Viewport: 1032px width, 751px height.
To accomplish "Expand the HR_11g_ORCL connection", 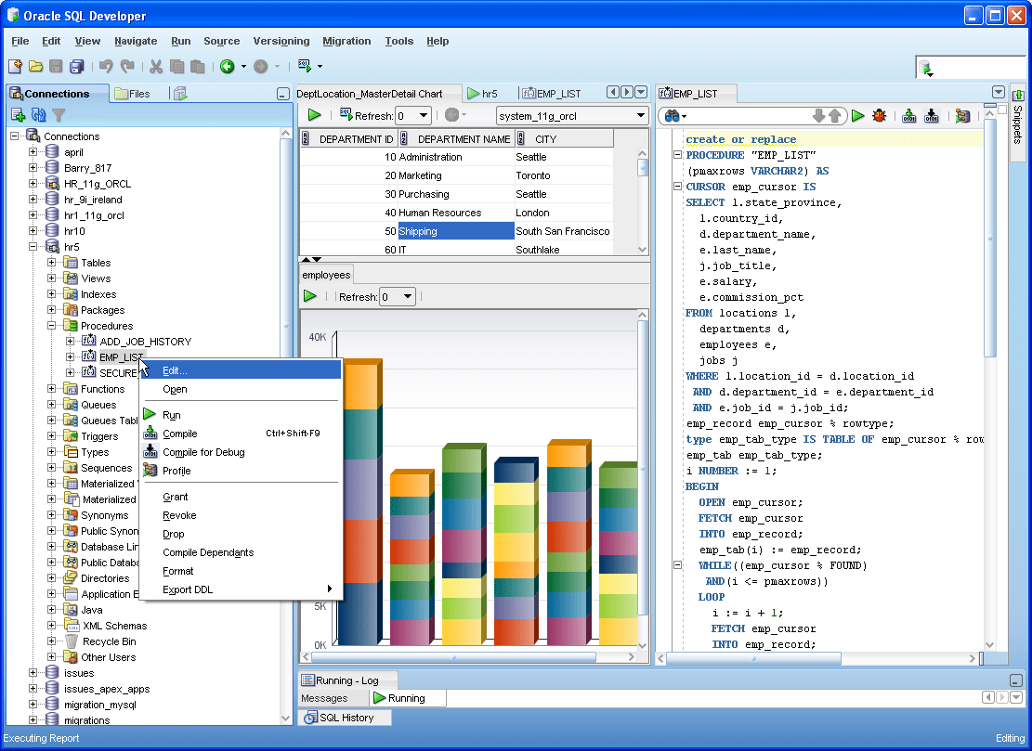I will (x=33, y=184).
